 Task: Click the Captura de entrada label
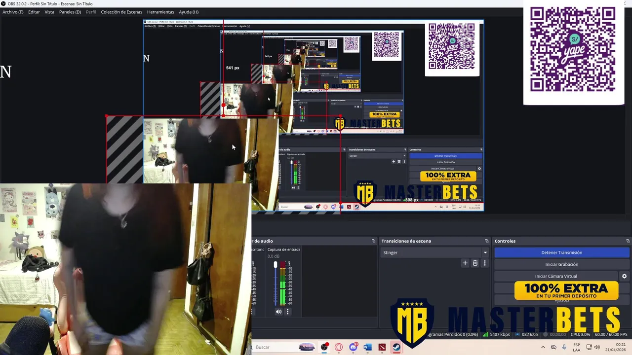pyautogui.click(x=283, y=249)
